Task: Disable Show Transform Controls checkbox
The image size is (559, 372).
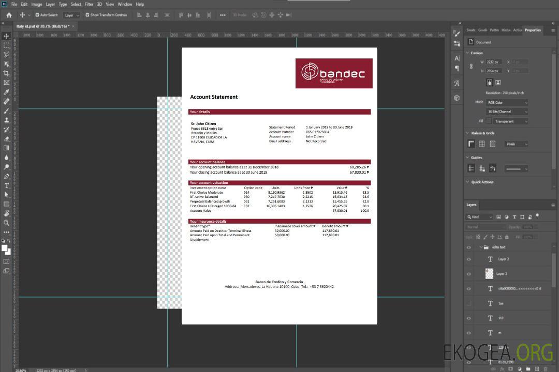Action: (x=87, y=15)
